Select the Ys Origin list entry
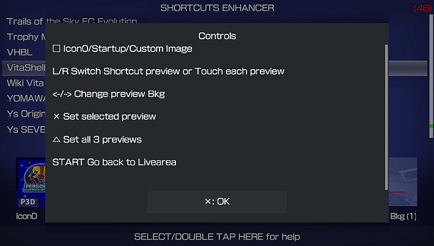This screenshot has width=434, height=246. coord(26,114)
